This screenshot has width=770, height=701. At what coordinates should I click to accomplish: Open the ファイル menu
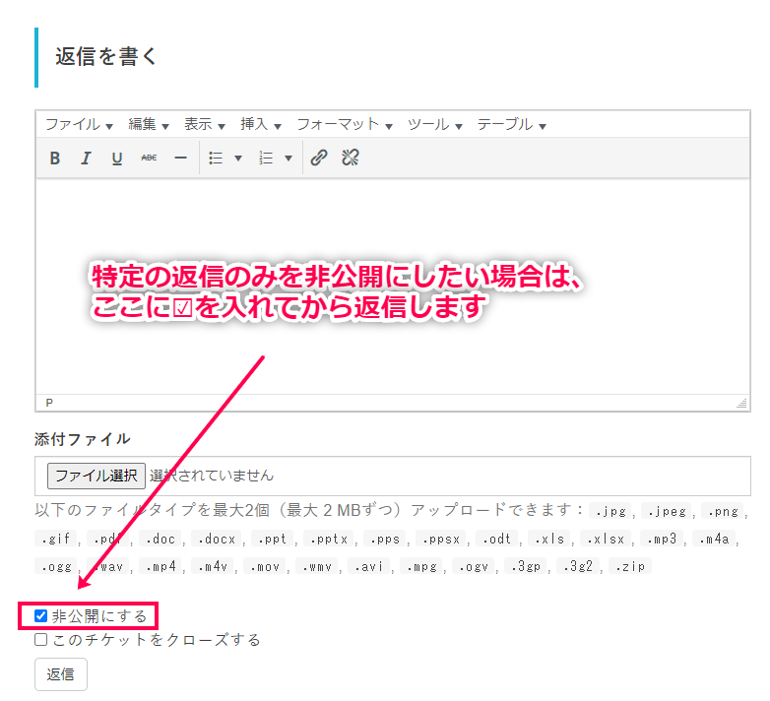click(79, 125)
